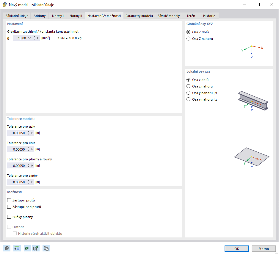
Task: Click the Tolerance pro linie value field
Action: pyautogui.click(x=17, y=149)
